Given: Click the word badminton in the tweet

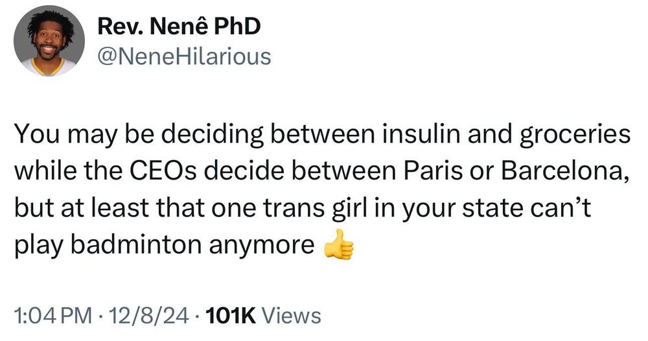Looking at the screenshot, I should pos(136,244).
